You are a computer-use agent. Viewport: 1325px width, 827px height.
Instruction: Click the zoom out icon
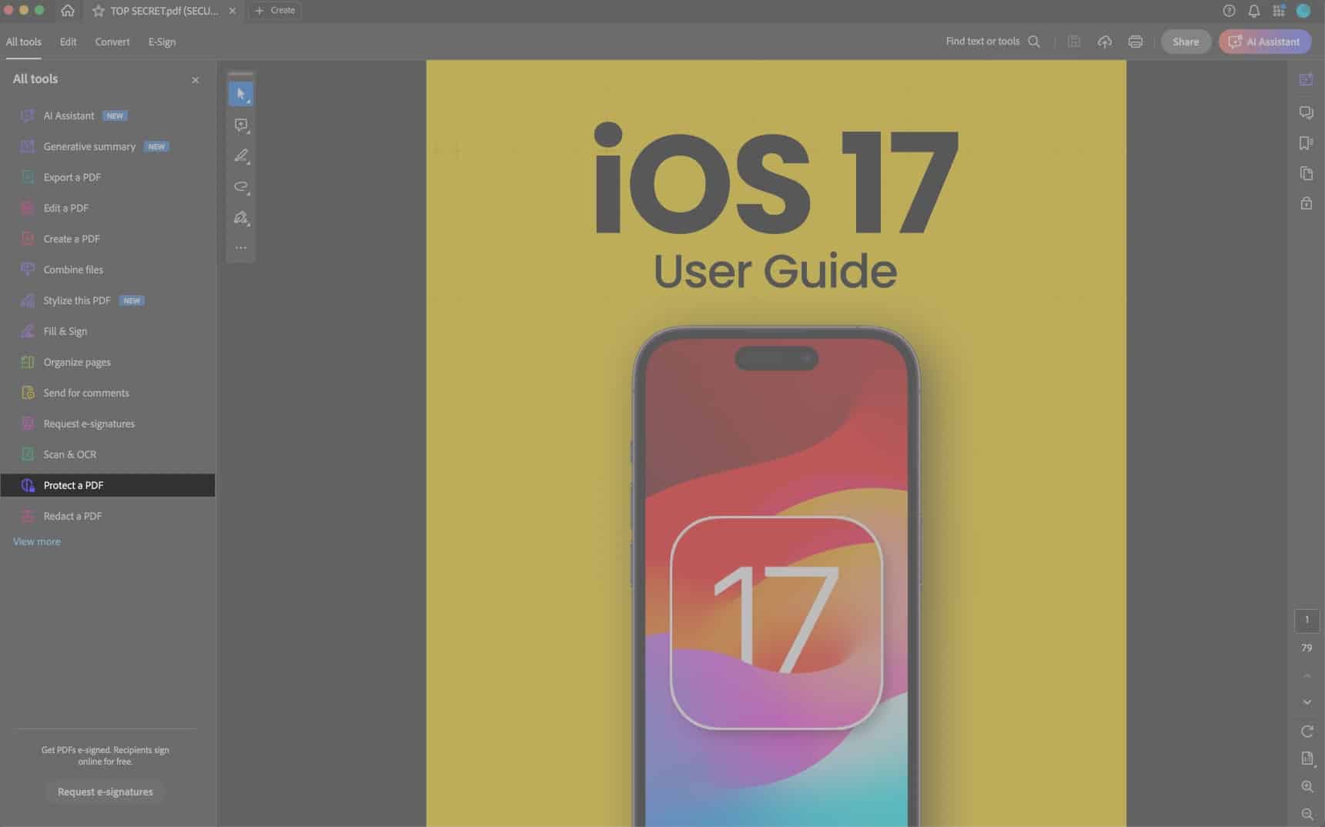coord(1307,814)
